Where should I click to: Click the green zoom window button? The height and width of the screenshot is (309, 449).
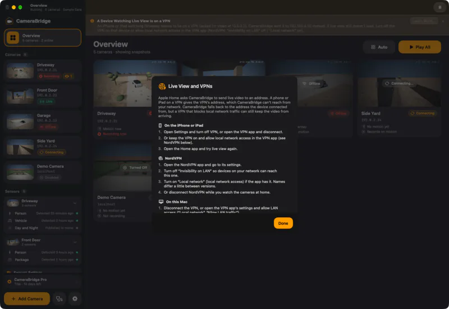click(x=20, y=7)
